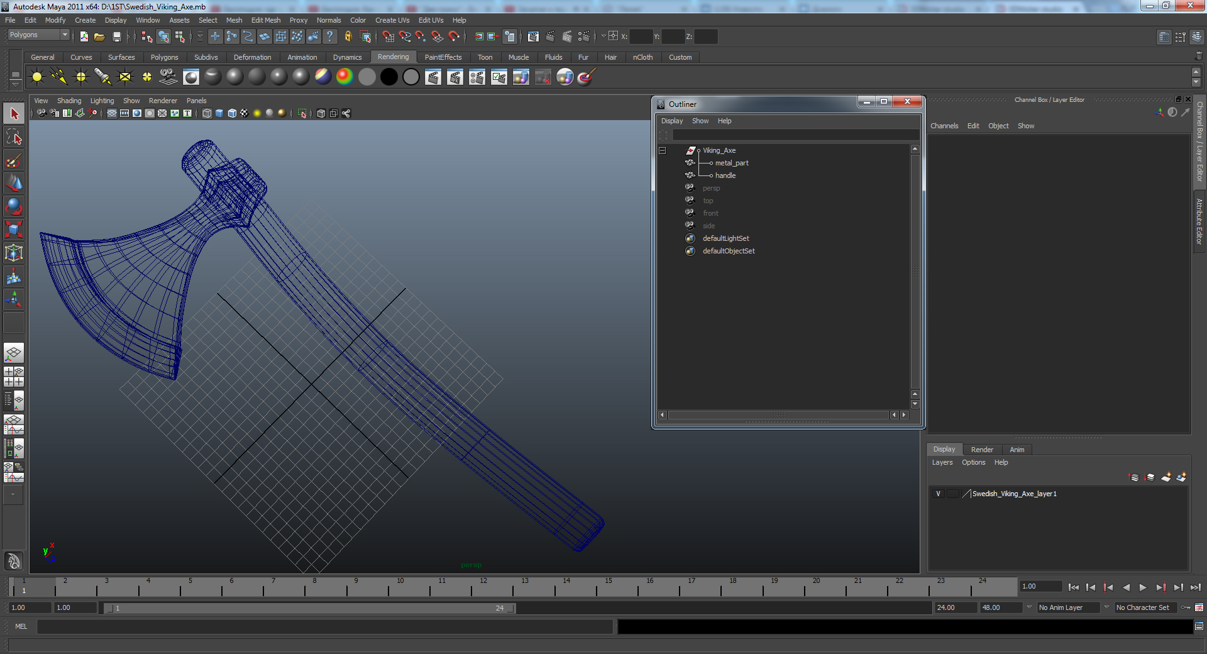Toggle wireframe on shaded viewport button
1207x654 pixels.
pos(232,113)
